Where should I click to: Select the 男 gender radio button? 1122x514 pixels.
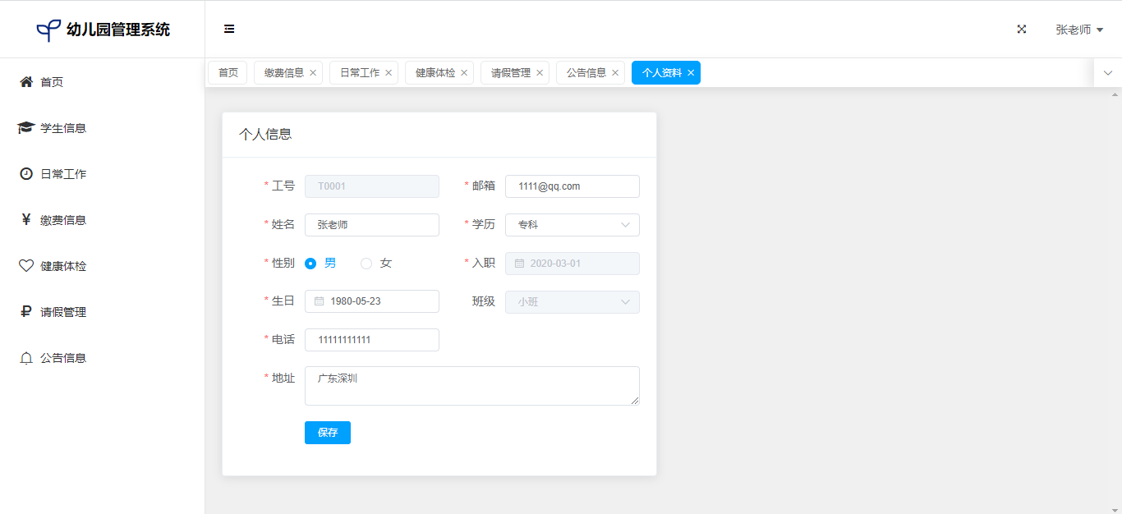310,264
